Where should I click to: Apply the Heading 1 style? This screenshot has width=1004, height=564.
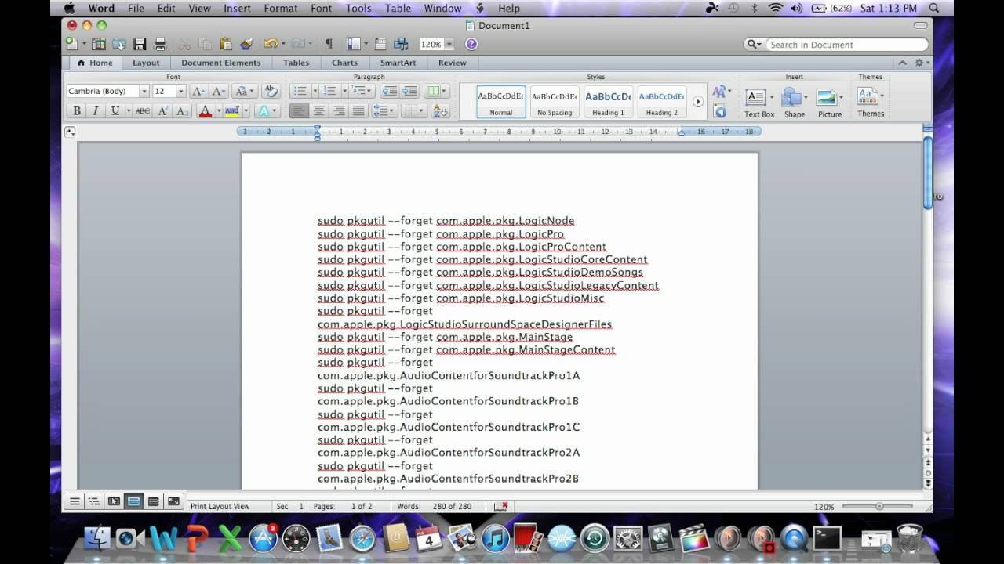pos(608,102)
